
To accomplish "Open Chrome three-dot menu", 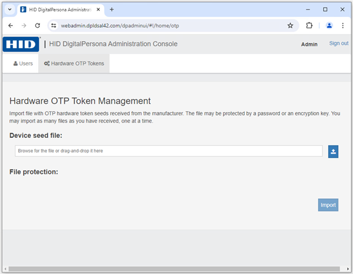I will 342,26.
